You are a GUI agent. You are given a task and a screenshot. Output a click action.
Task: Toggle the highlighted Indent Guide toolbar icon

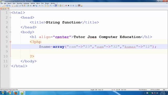point(56,6)
